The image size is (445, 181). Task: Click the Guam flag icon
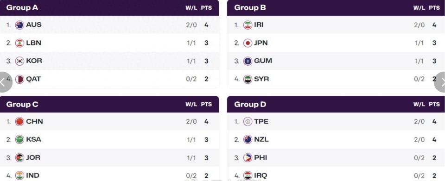(x=248, y=61)
